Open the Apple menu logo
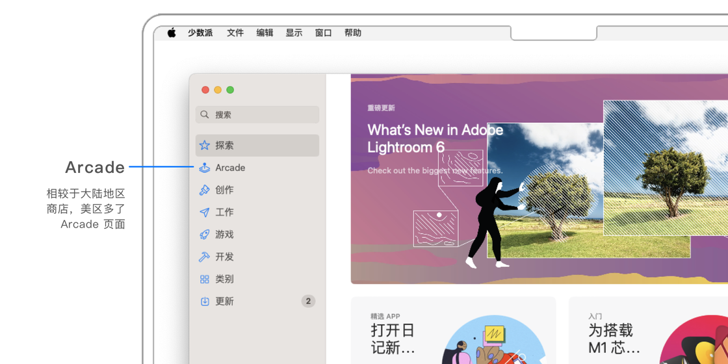This screenshot has width=728, height=364. [172, 32]
